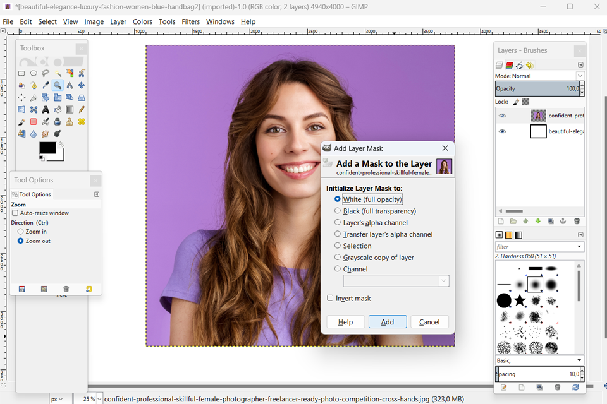
Task: Select the Bucket Fill tool
Action: [x=58, y=110]
